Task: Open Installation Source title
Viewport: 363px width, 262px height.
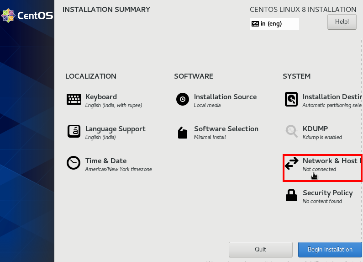Action: click(x=225, y=96)
